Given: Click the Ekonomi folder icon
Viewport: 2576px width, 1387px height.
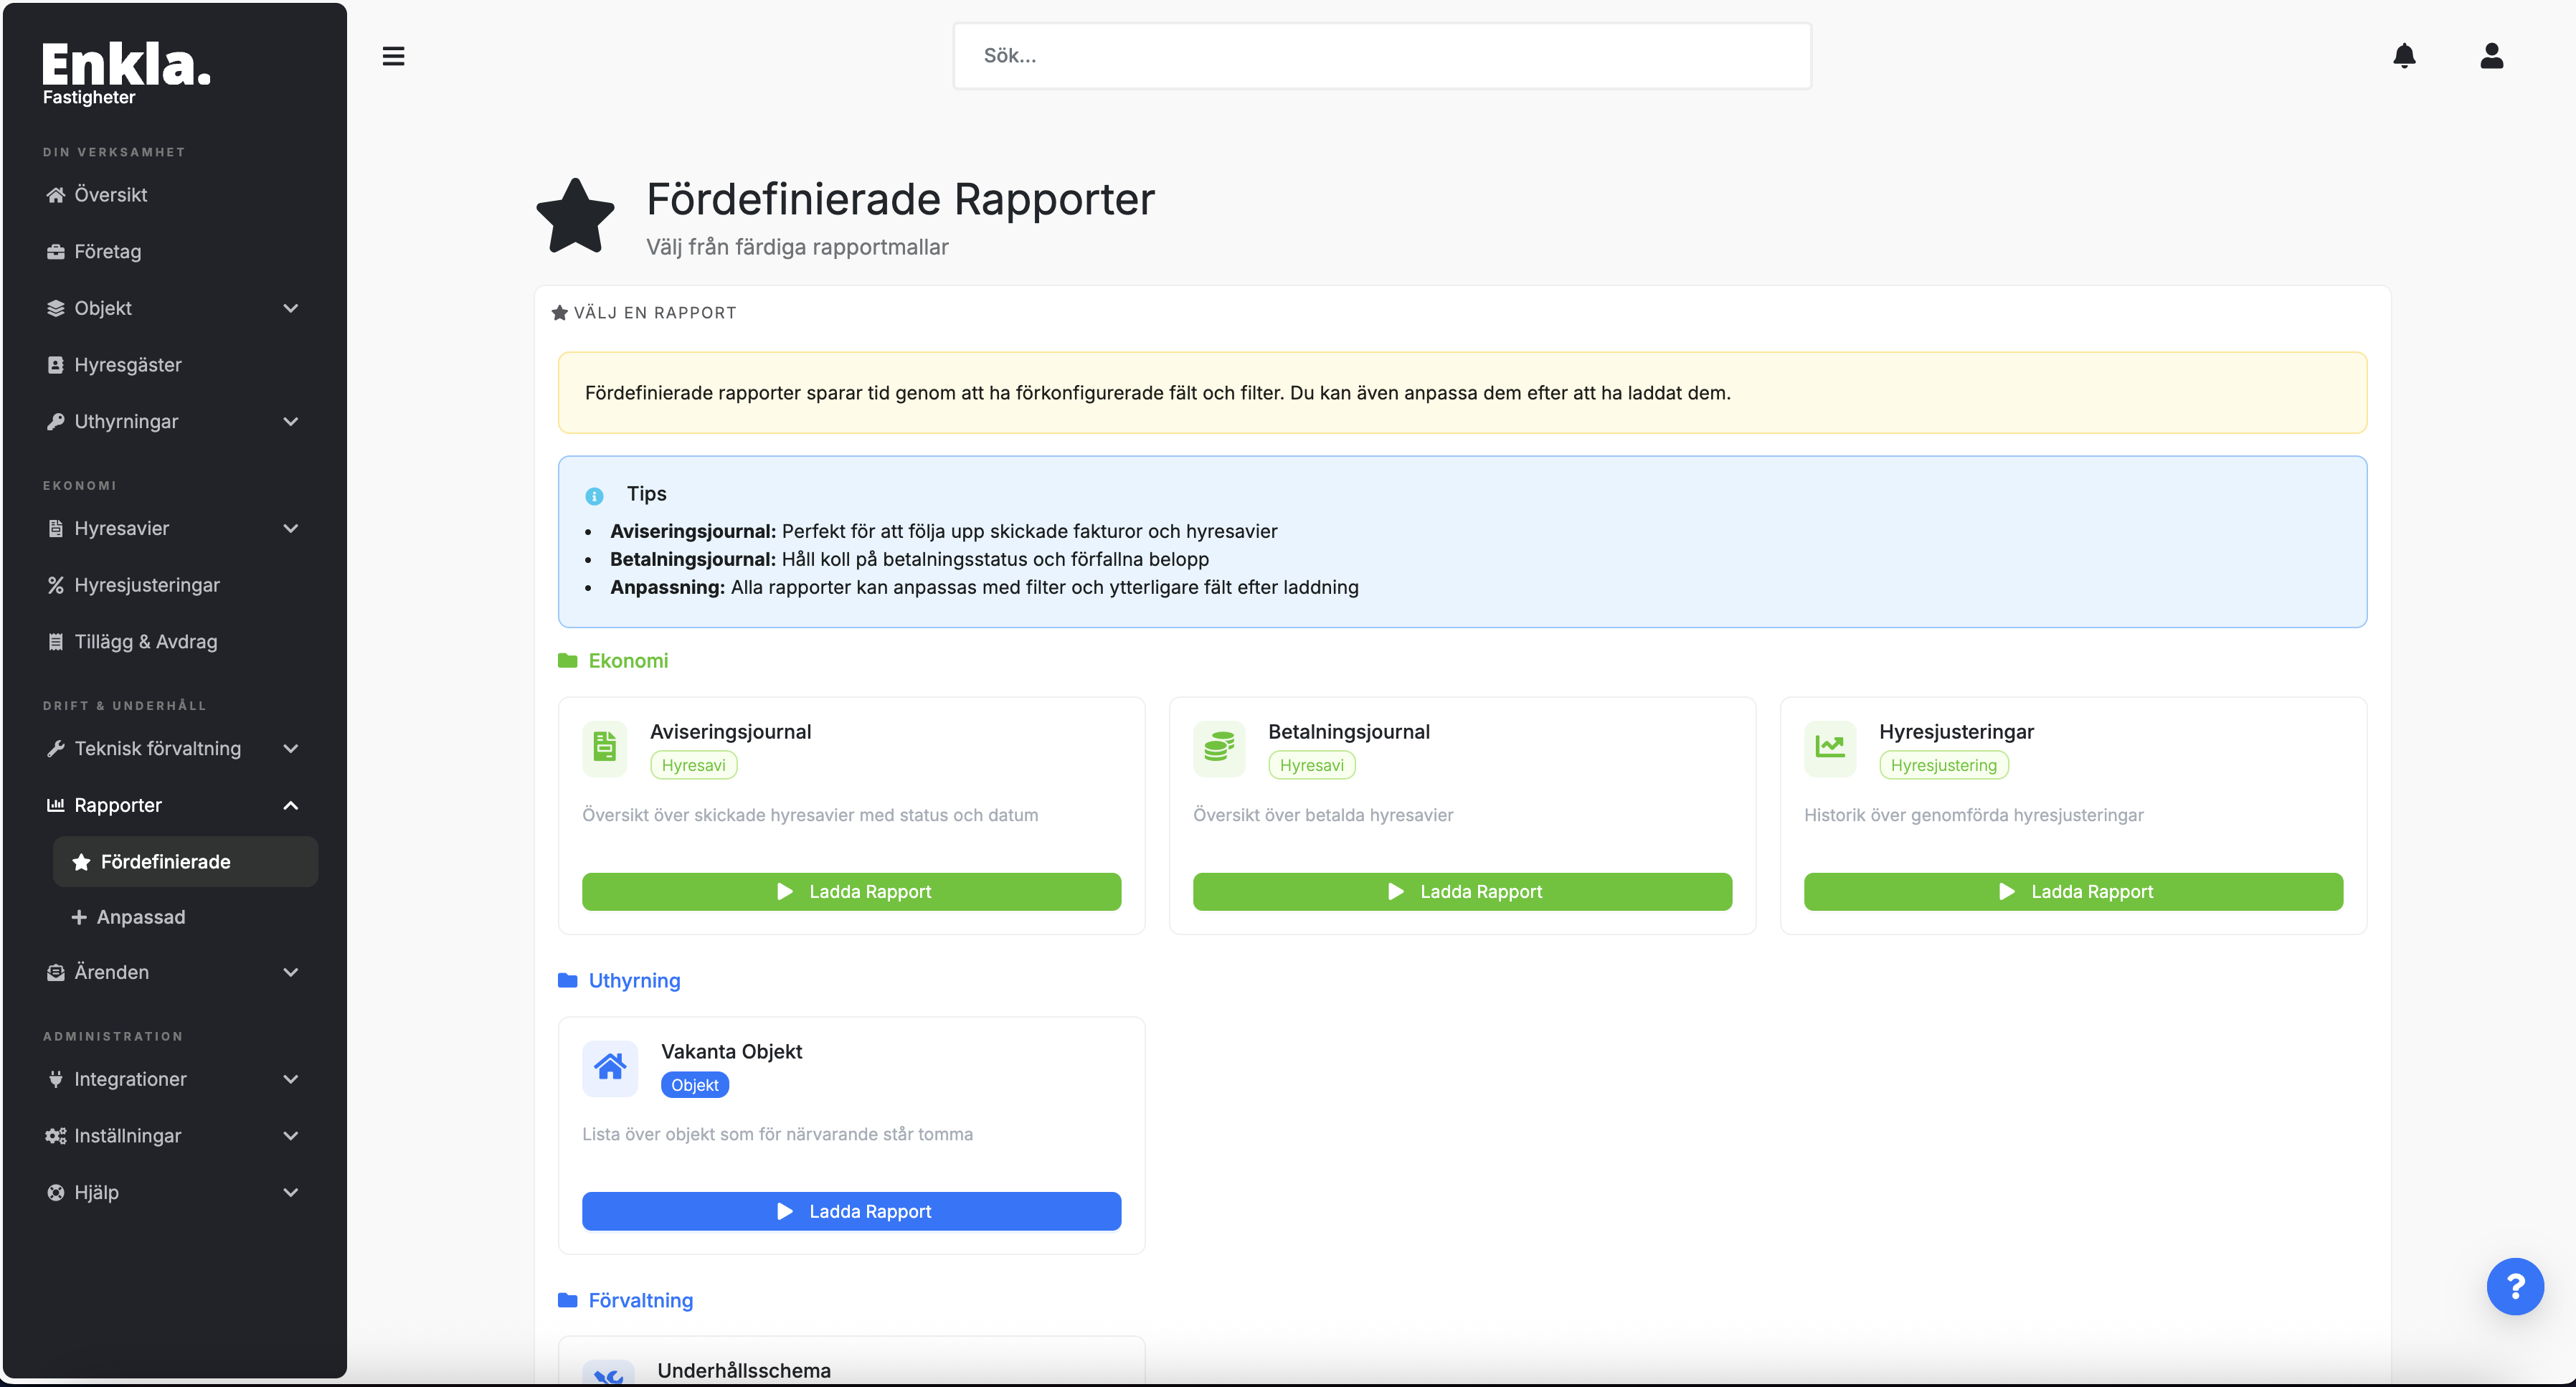Looking at the screenshot, I should click(567, 661).
